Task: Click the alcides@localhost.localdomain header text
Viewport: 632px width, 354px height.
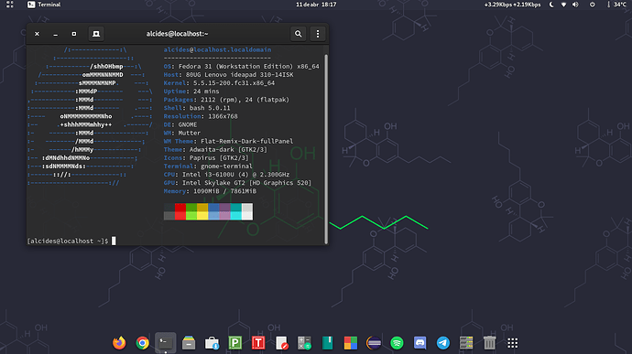Action: [217, 49]
